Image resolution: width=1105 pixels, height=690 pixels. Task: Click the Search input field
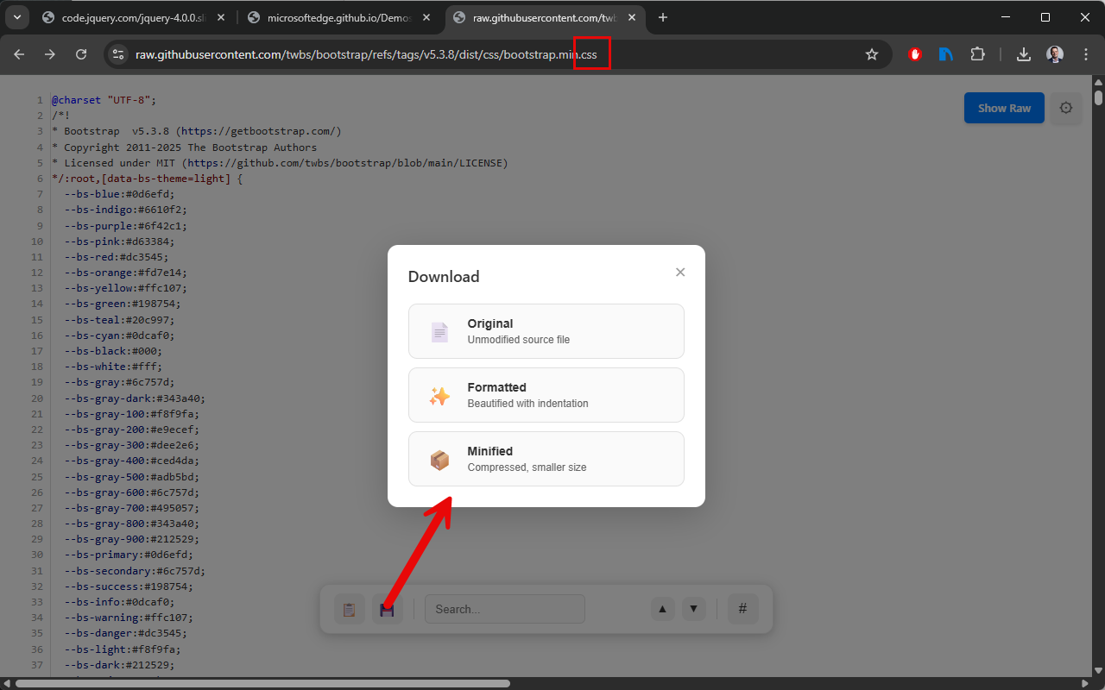(x=505, y=609)
